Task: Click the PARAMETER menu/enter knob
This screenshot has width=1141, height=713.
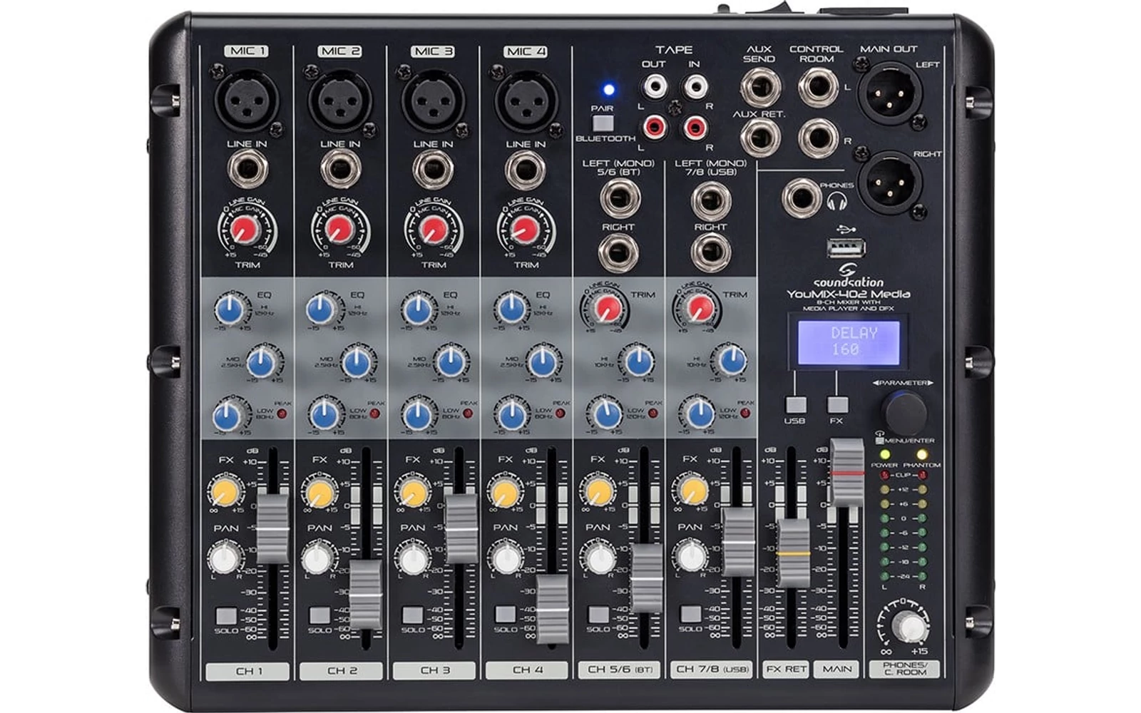Action: tap(905, 412)
